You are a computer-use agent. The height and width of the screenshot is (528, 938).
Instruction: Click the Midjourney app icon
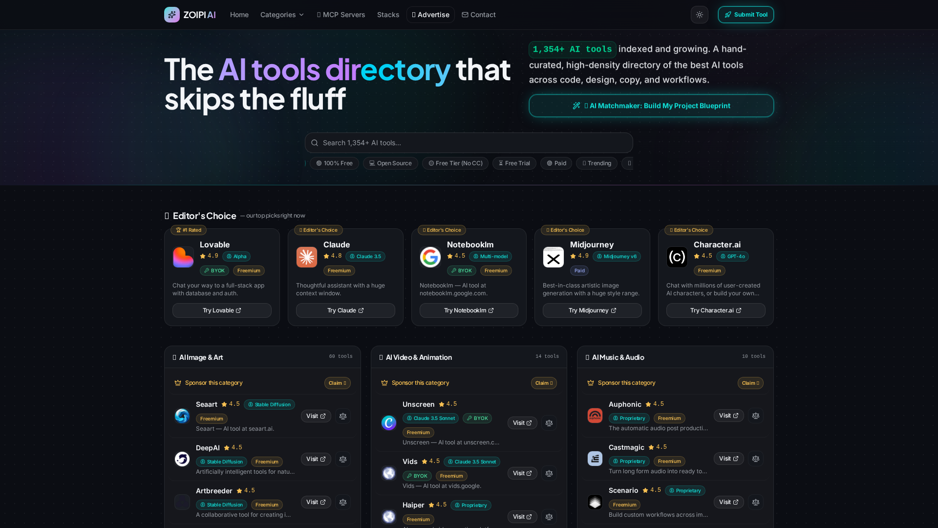click(x=554, y=257)
